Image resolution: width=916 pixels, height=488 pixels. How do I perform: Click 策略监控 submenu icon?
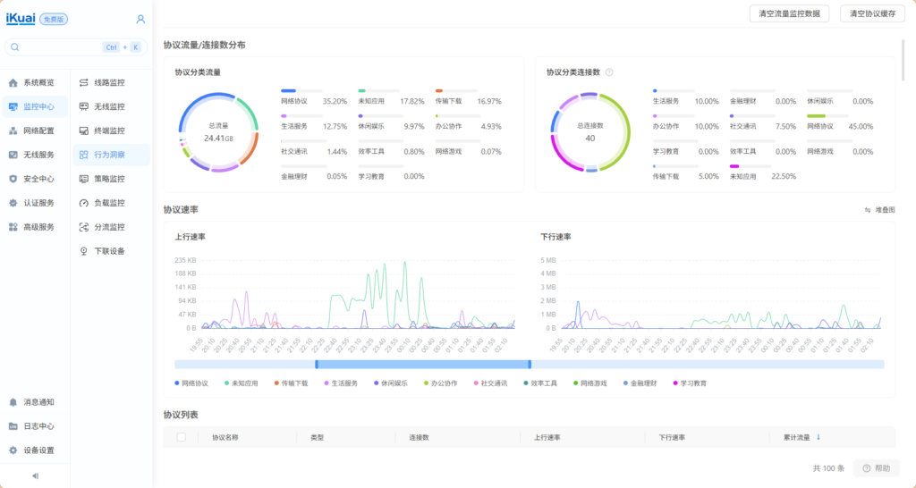pos(83,180)
